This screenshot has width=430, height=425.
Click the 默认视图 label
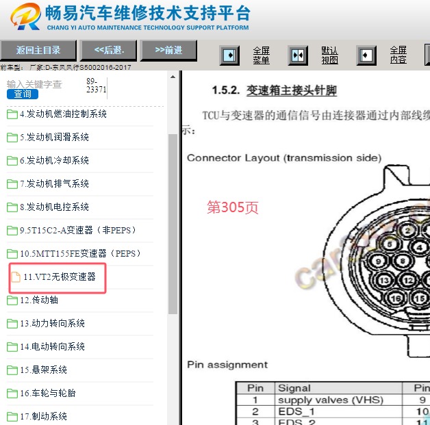329,55
